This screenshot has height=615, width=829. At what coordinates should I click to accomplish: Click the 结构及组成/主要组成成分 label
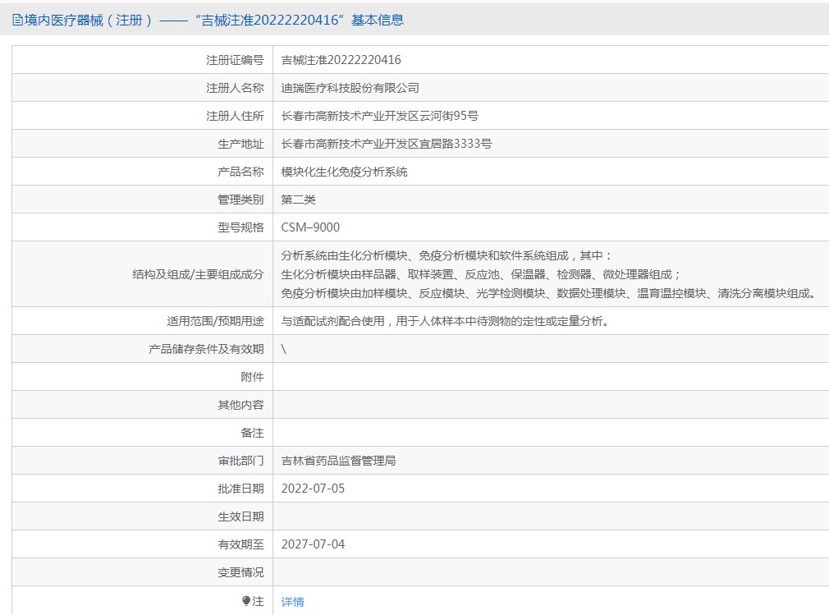[198, 274]
